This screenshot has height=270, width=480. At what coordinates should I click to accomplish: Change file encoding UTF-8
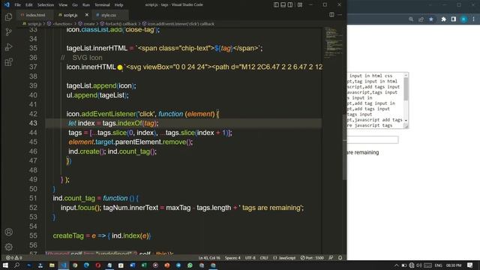point(250,258)
